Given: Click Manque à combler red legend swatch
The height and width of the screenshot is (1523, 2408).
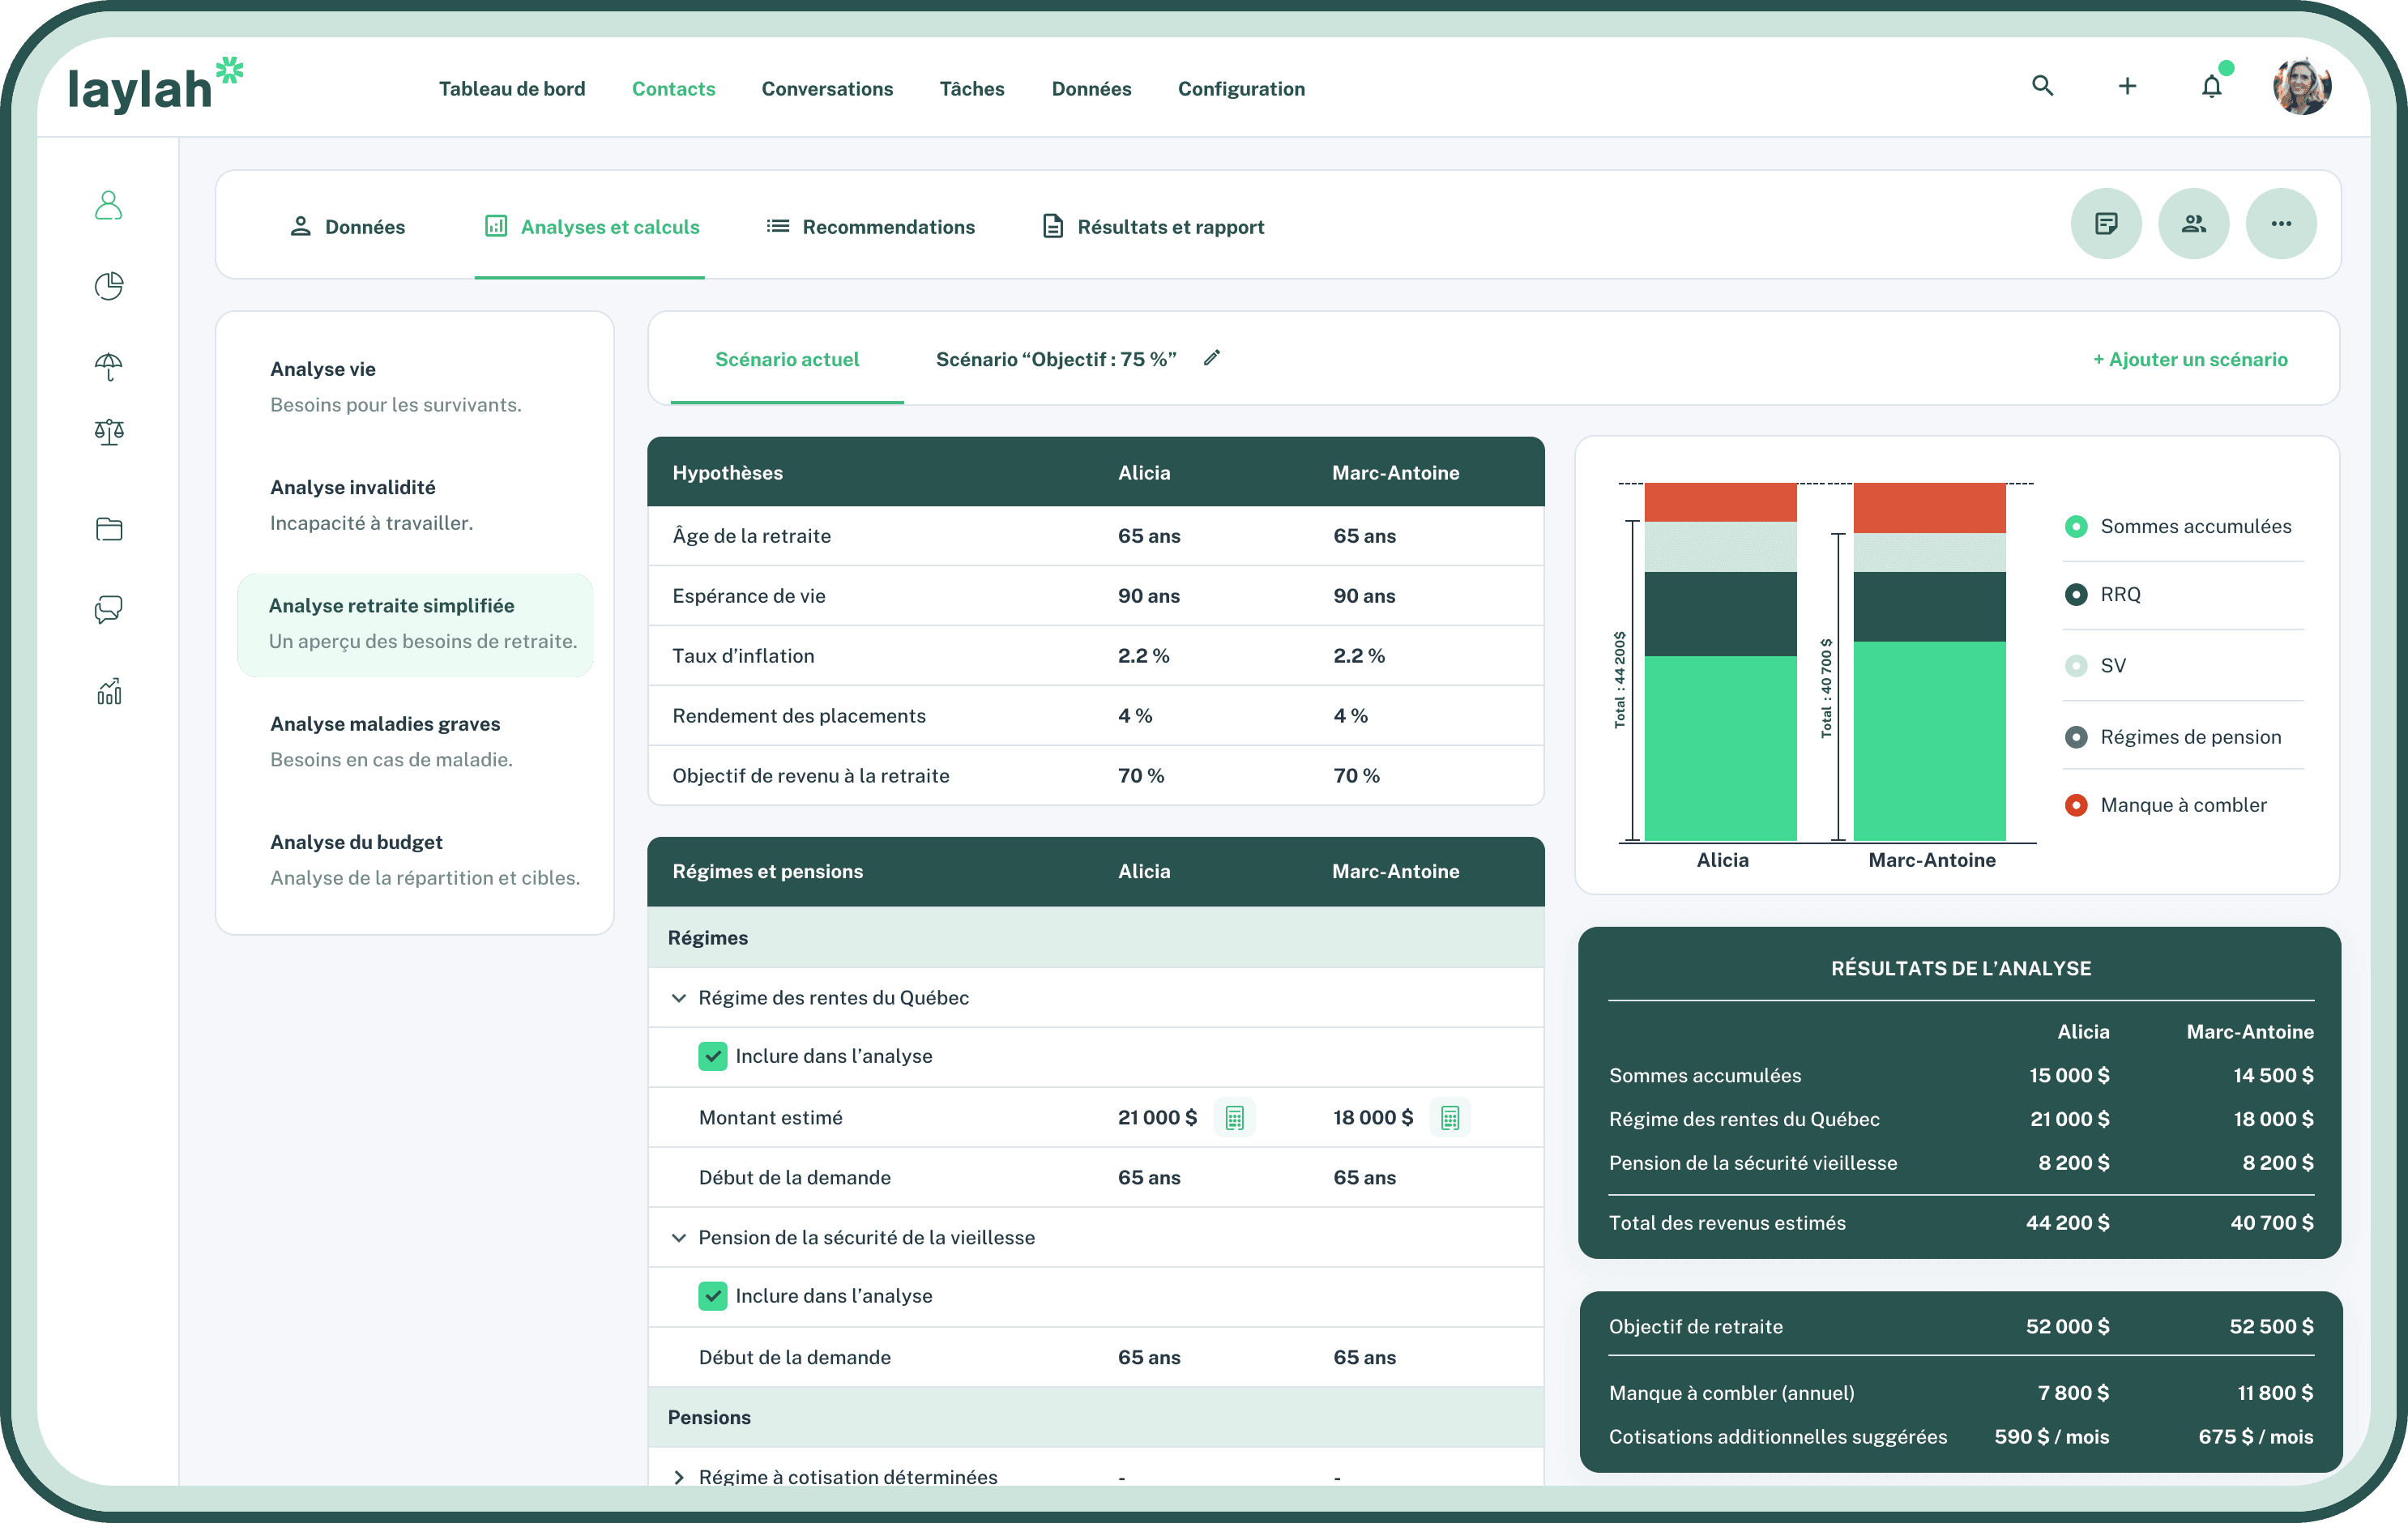Looking at the screenshot, I should [2076, 805].
